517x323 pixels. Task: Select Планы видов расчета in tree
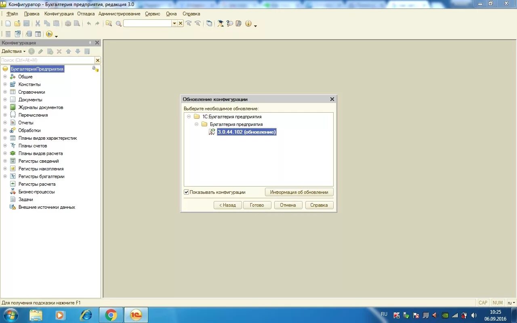coord(40,153)
